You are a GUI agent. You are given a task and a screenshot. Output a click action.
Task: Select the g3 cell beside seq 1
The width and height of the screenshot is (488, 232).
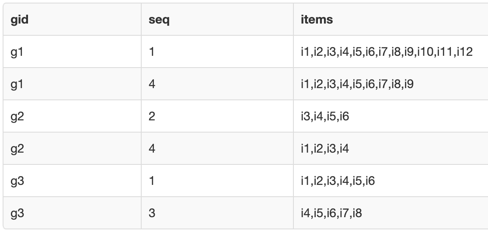pos(17,181)
